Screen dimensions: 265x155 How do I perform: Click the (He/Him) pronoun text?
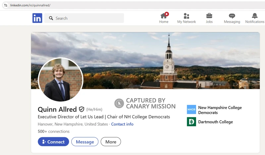tap(94, 109)
